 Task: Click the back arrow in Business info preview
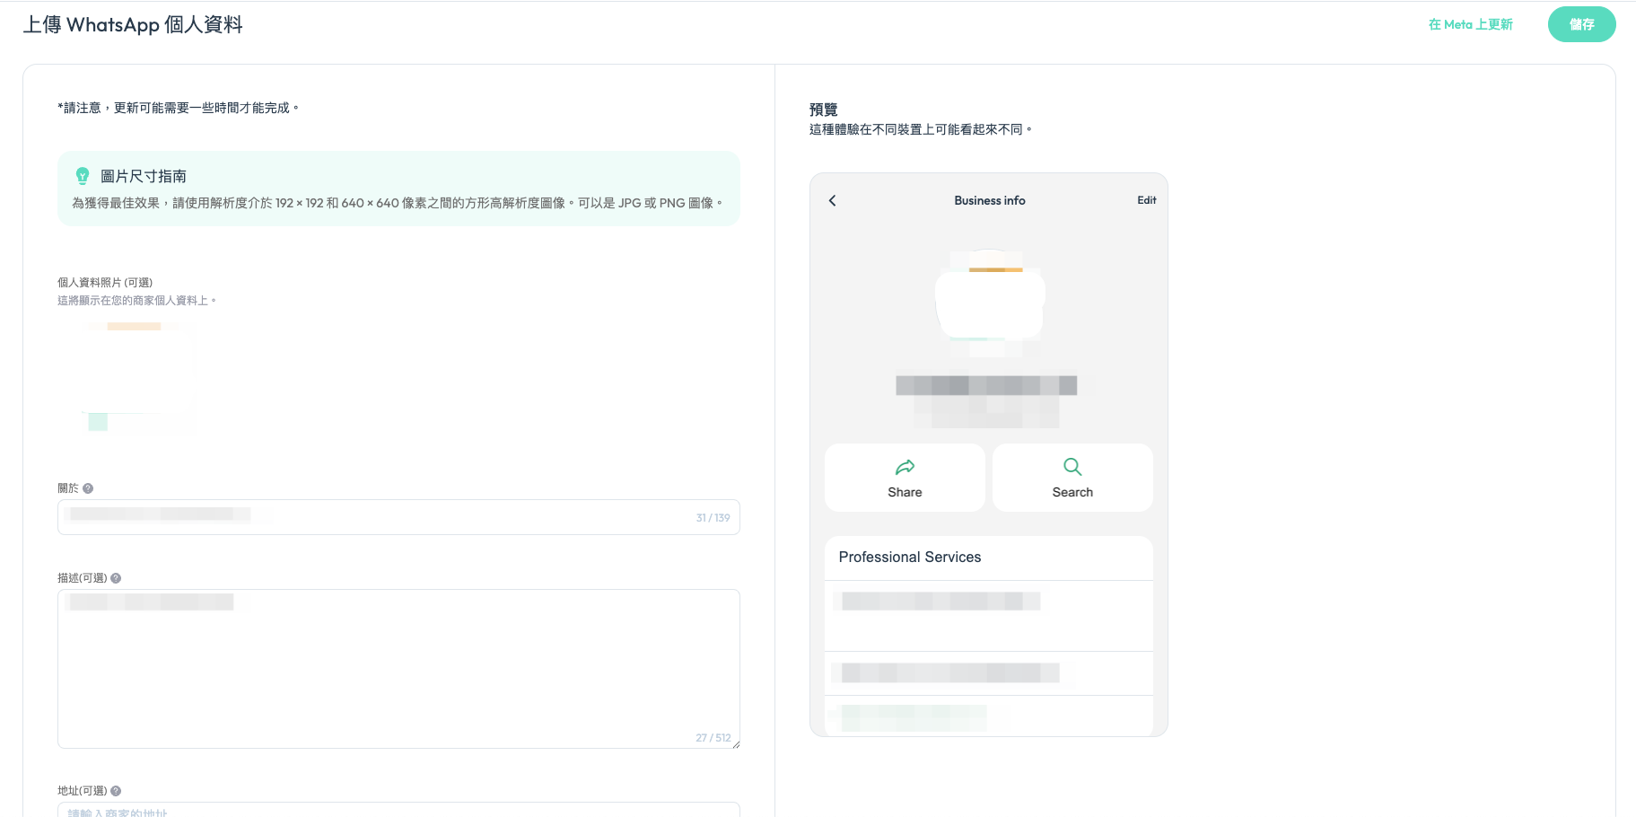point(832,200)
